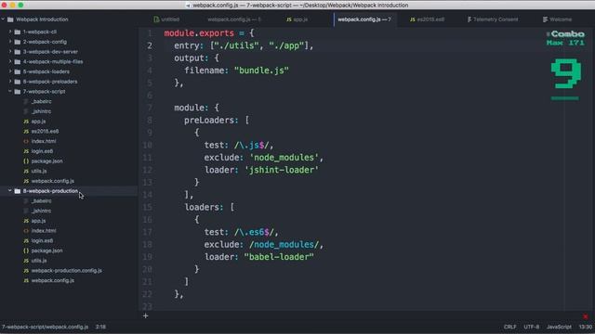Open .jshintrc in 7-webpack-script folder

click(41, 111)
